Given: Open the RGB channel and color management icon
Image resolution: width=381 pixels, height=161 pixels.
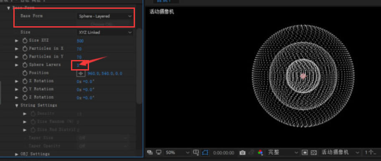Looking at the screenshot, I should point(260,153).
